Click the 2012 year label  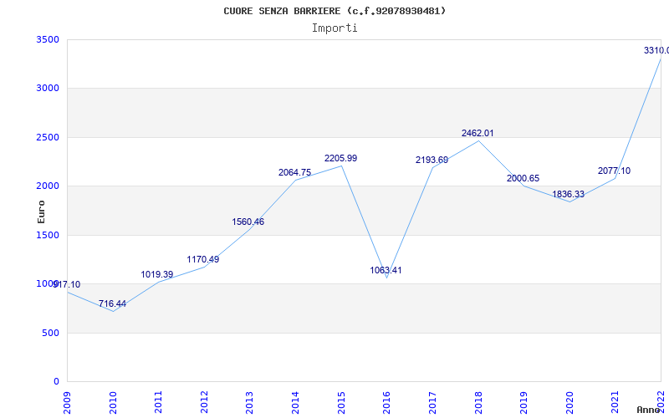pos(204,402)
